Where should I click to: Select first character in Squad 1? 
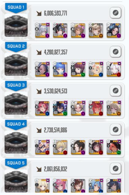pos(42,30)
